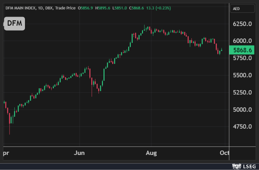Click the 5500.0 price axis label
The image size is (259, 170).
[242, 75]
